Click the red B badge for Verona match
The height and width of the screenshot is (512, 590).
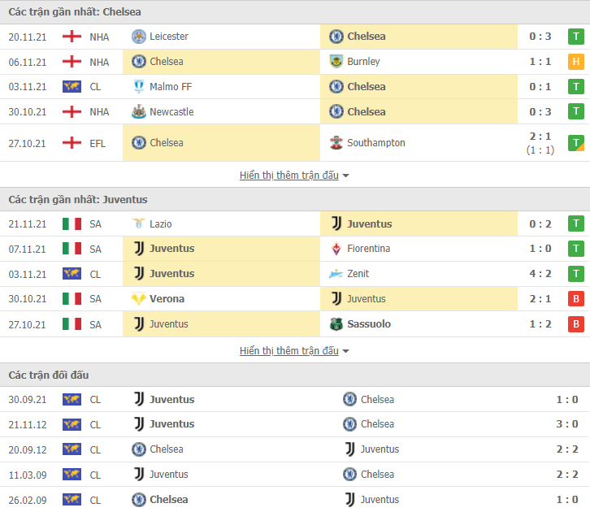point(575,299)
